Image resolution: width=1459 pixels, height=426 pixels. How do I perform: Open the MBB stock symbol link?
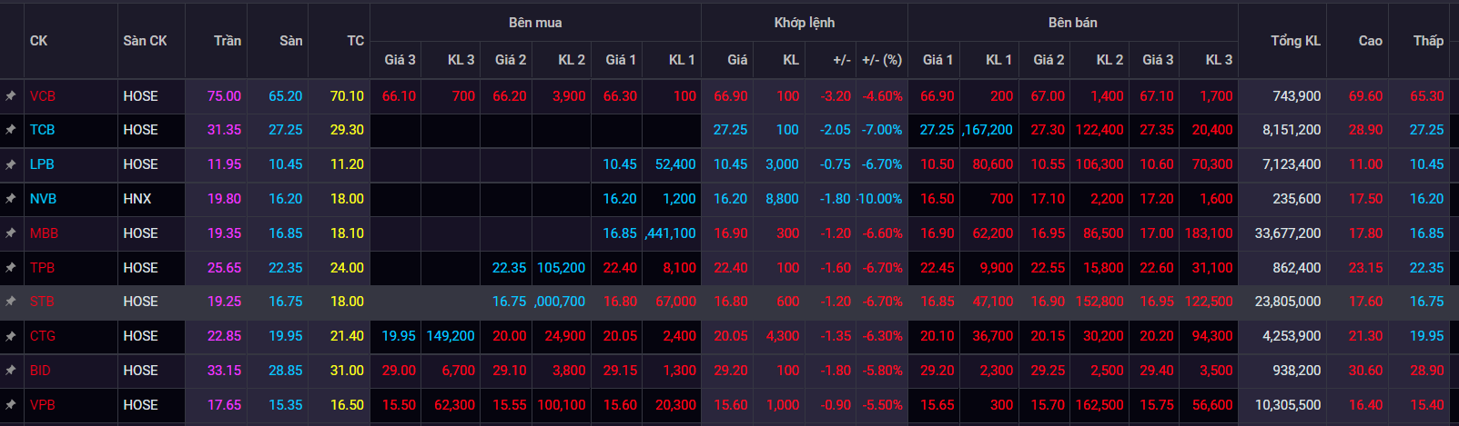point(44,233)
